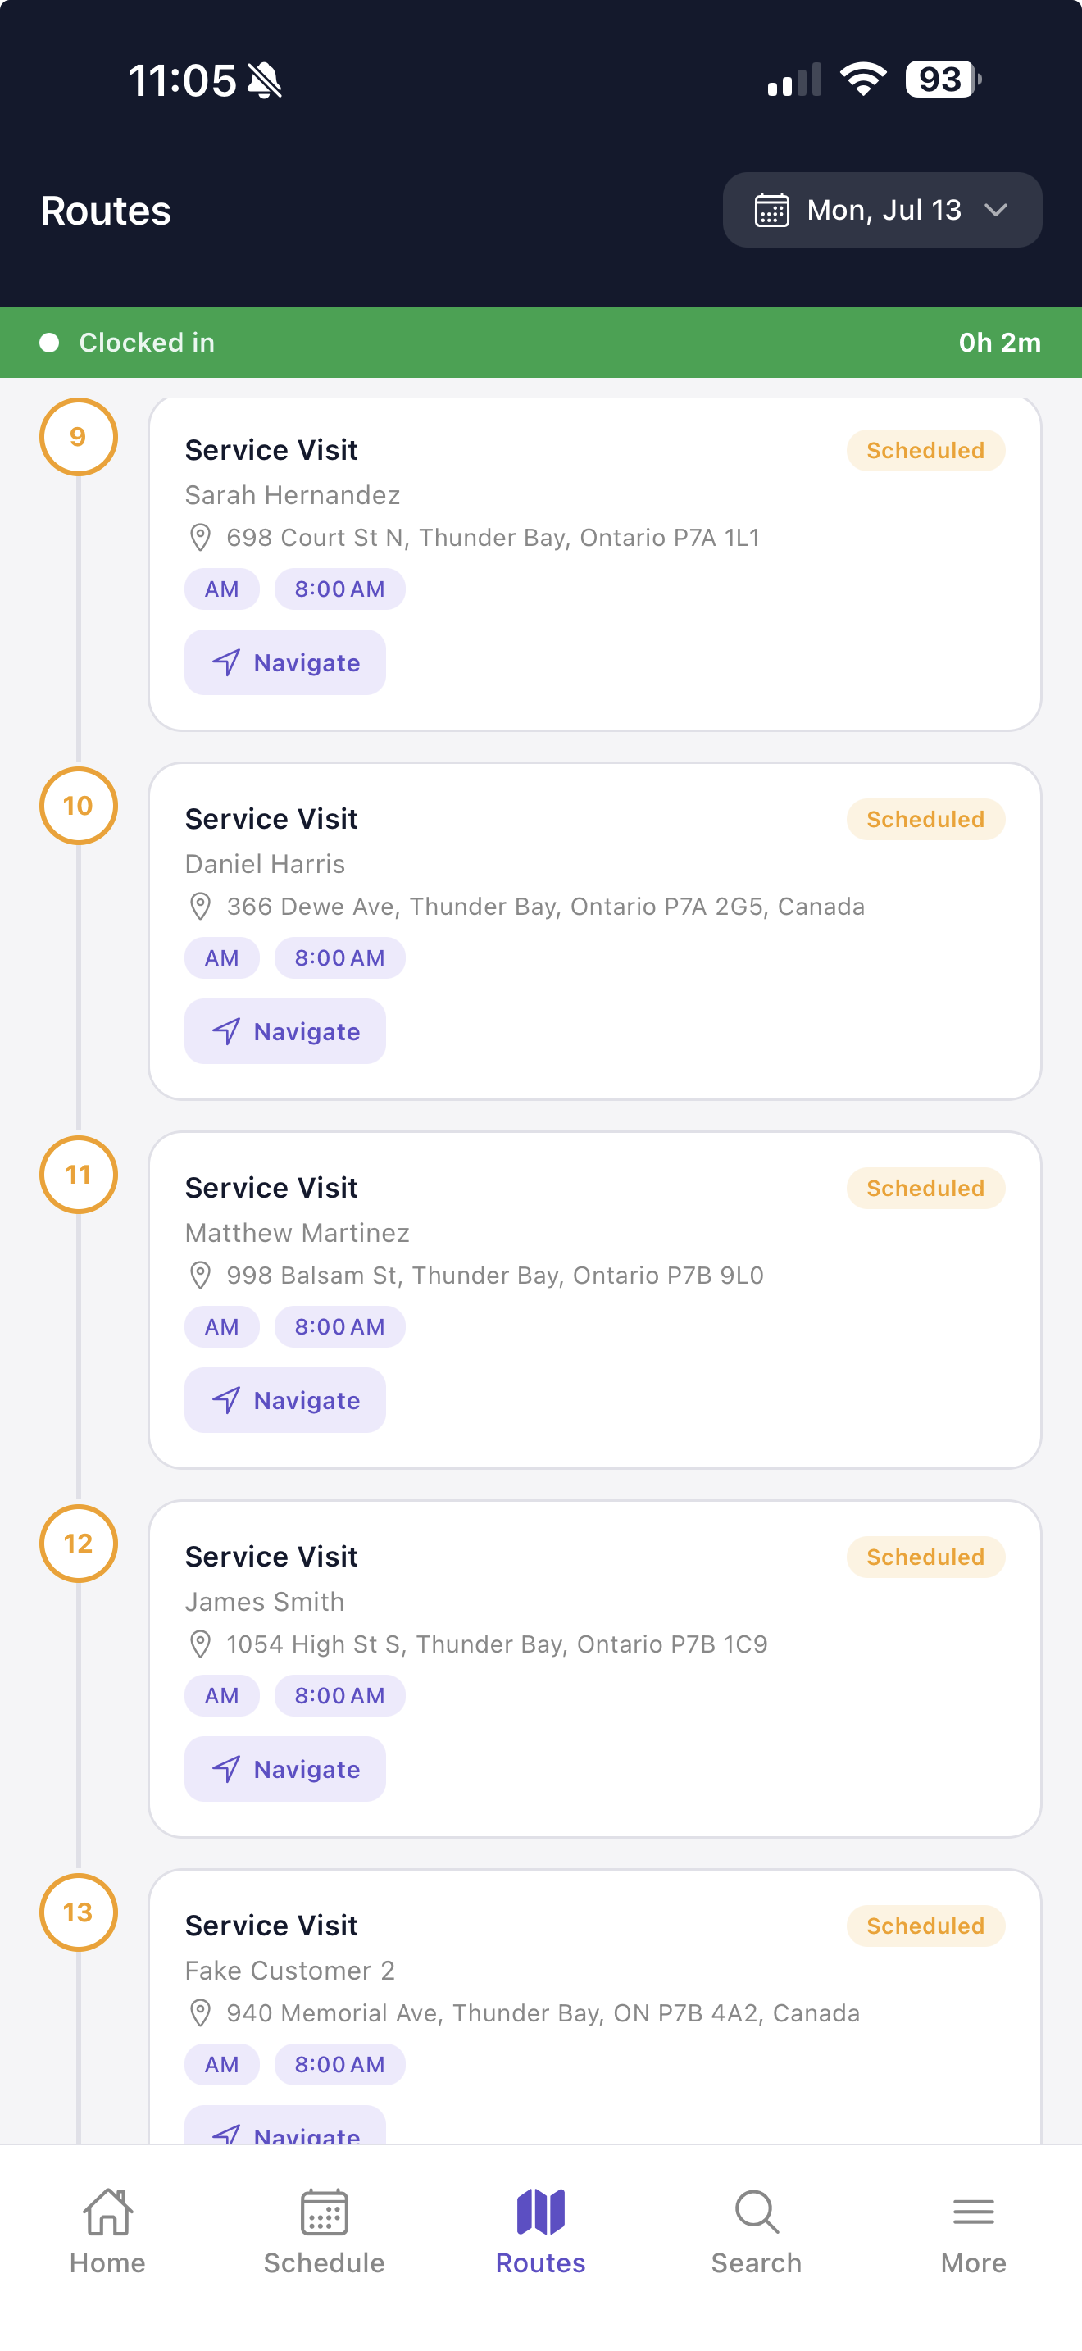Navigate to Daniel Harris visit

click(x=284, y=1031)
